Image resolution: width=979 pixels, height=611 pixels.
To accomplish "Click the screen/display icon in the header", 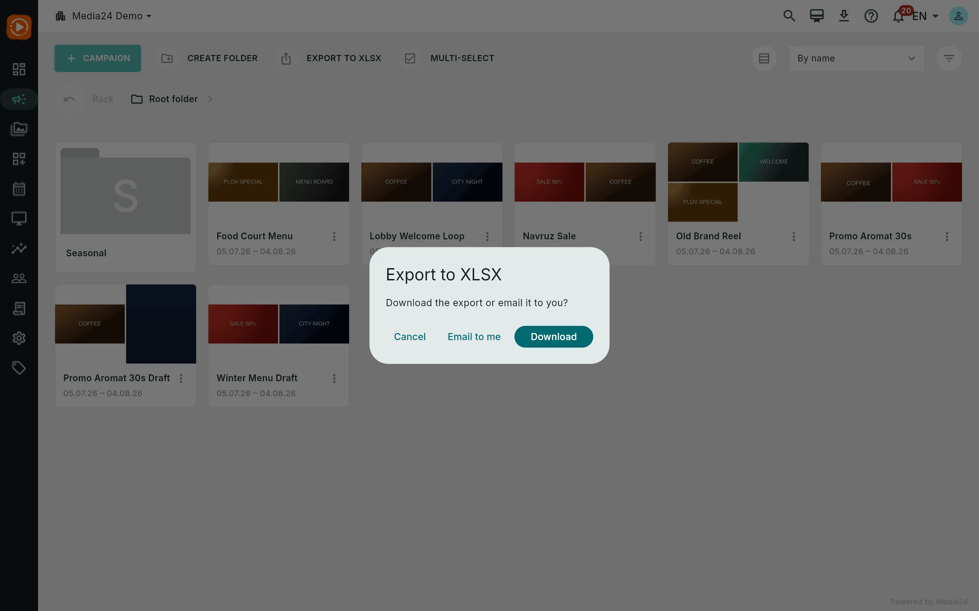I will (x=817, y=16).
